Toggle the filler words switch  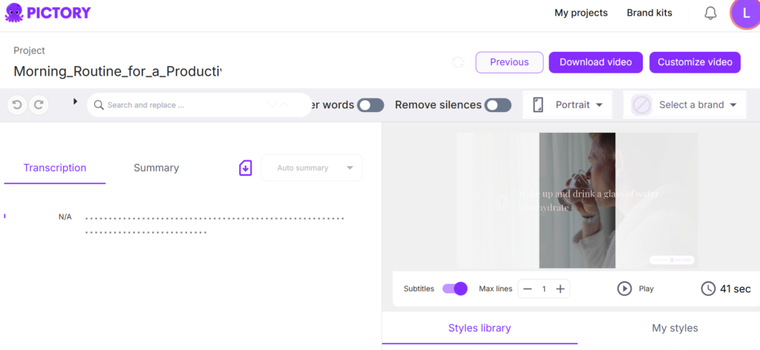(x=370, y=105)
